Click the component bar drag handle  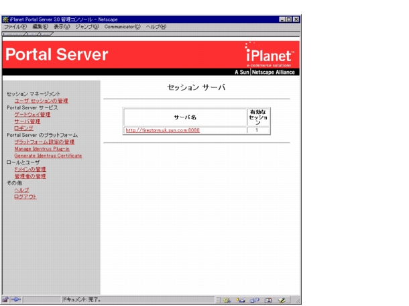click(219, 300)
